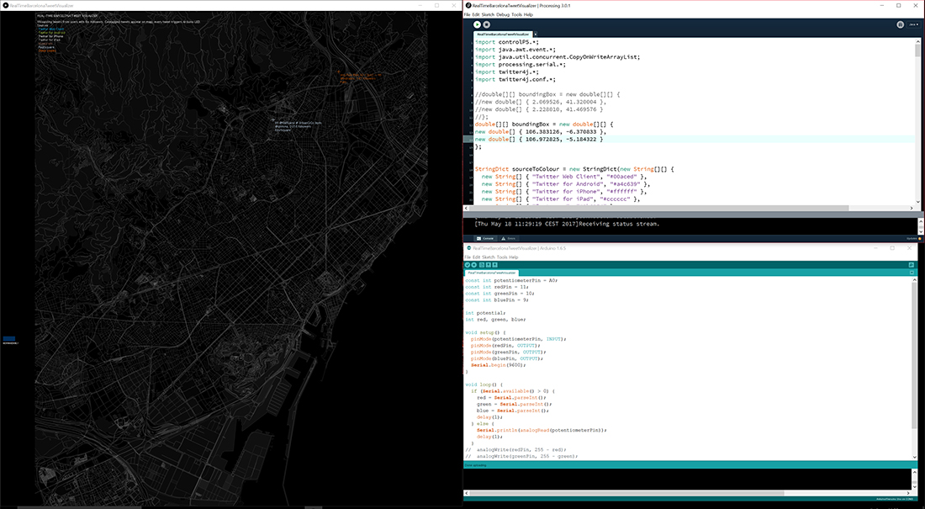This screenshot has width=925, height=509.
Task: Open the Sketch menu in Processing
Action: [x=488, y=15]
